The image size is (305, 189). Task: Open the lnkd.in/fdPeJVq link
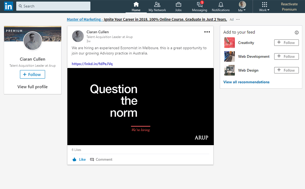point(92,64)
